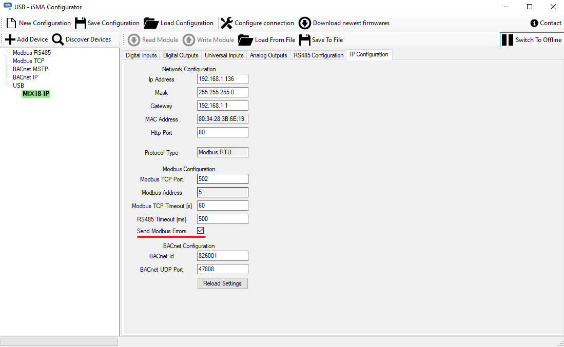This screenshot has height=347, width=564.
Task: Click the Discover Devices magnifier icon
Action: pyautogui.click(x=58, y=39)
